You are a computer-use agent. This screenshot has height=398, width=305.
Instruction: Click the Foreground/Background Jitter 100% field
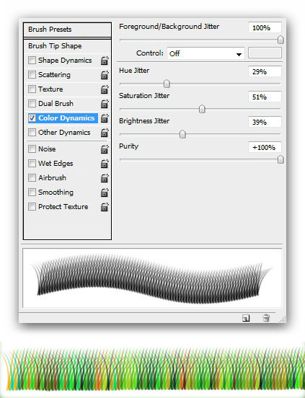coord(265,27)
